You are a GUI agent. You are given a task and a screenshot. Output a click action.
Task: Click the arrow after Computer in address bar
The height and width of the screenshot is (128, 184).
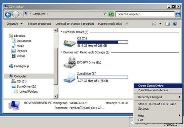pyautogui.click(x=48, y=14)
